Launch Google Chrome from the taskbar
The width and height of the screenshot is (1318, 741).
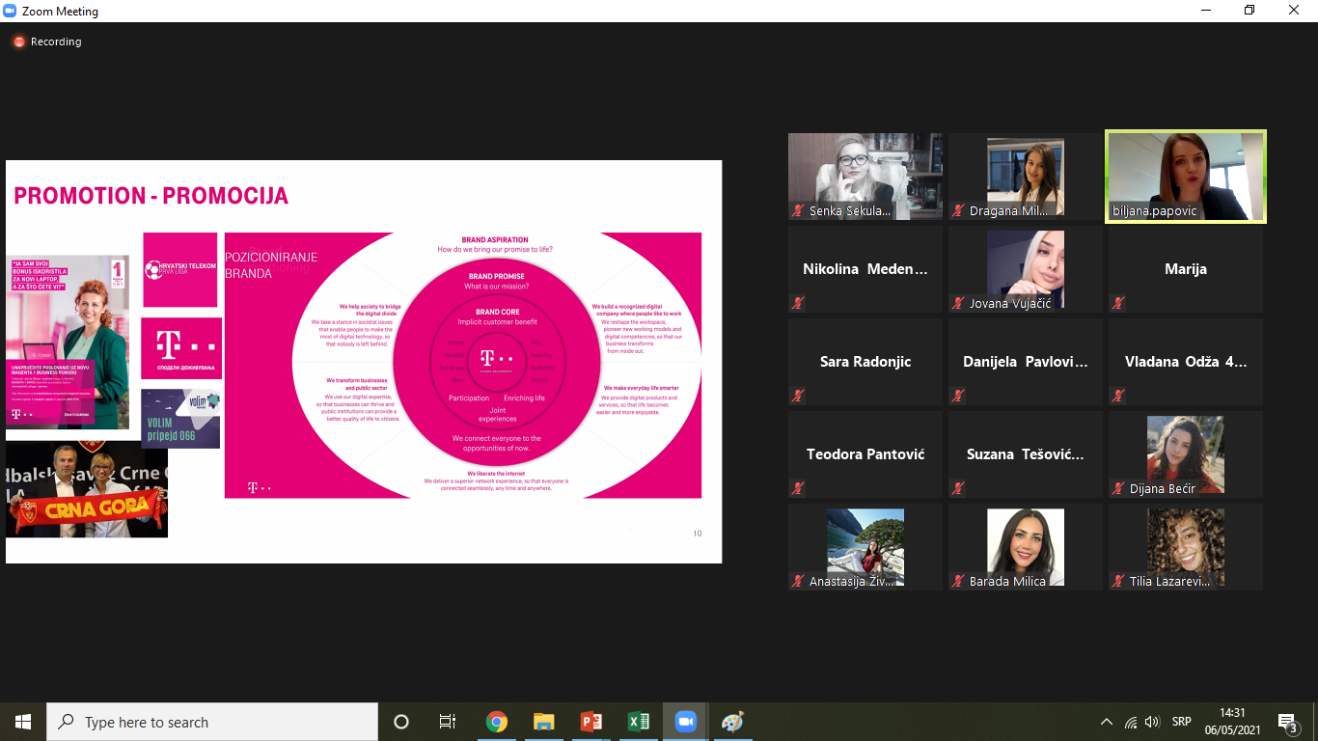[x=497, y=722]
